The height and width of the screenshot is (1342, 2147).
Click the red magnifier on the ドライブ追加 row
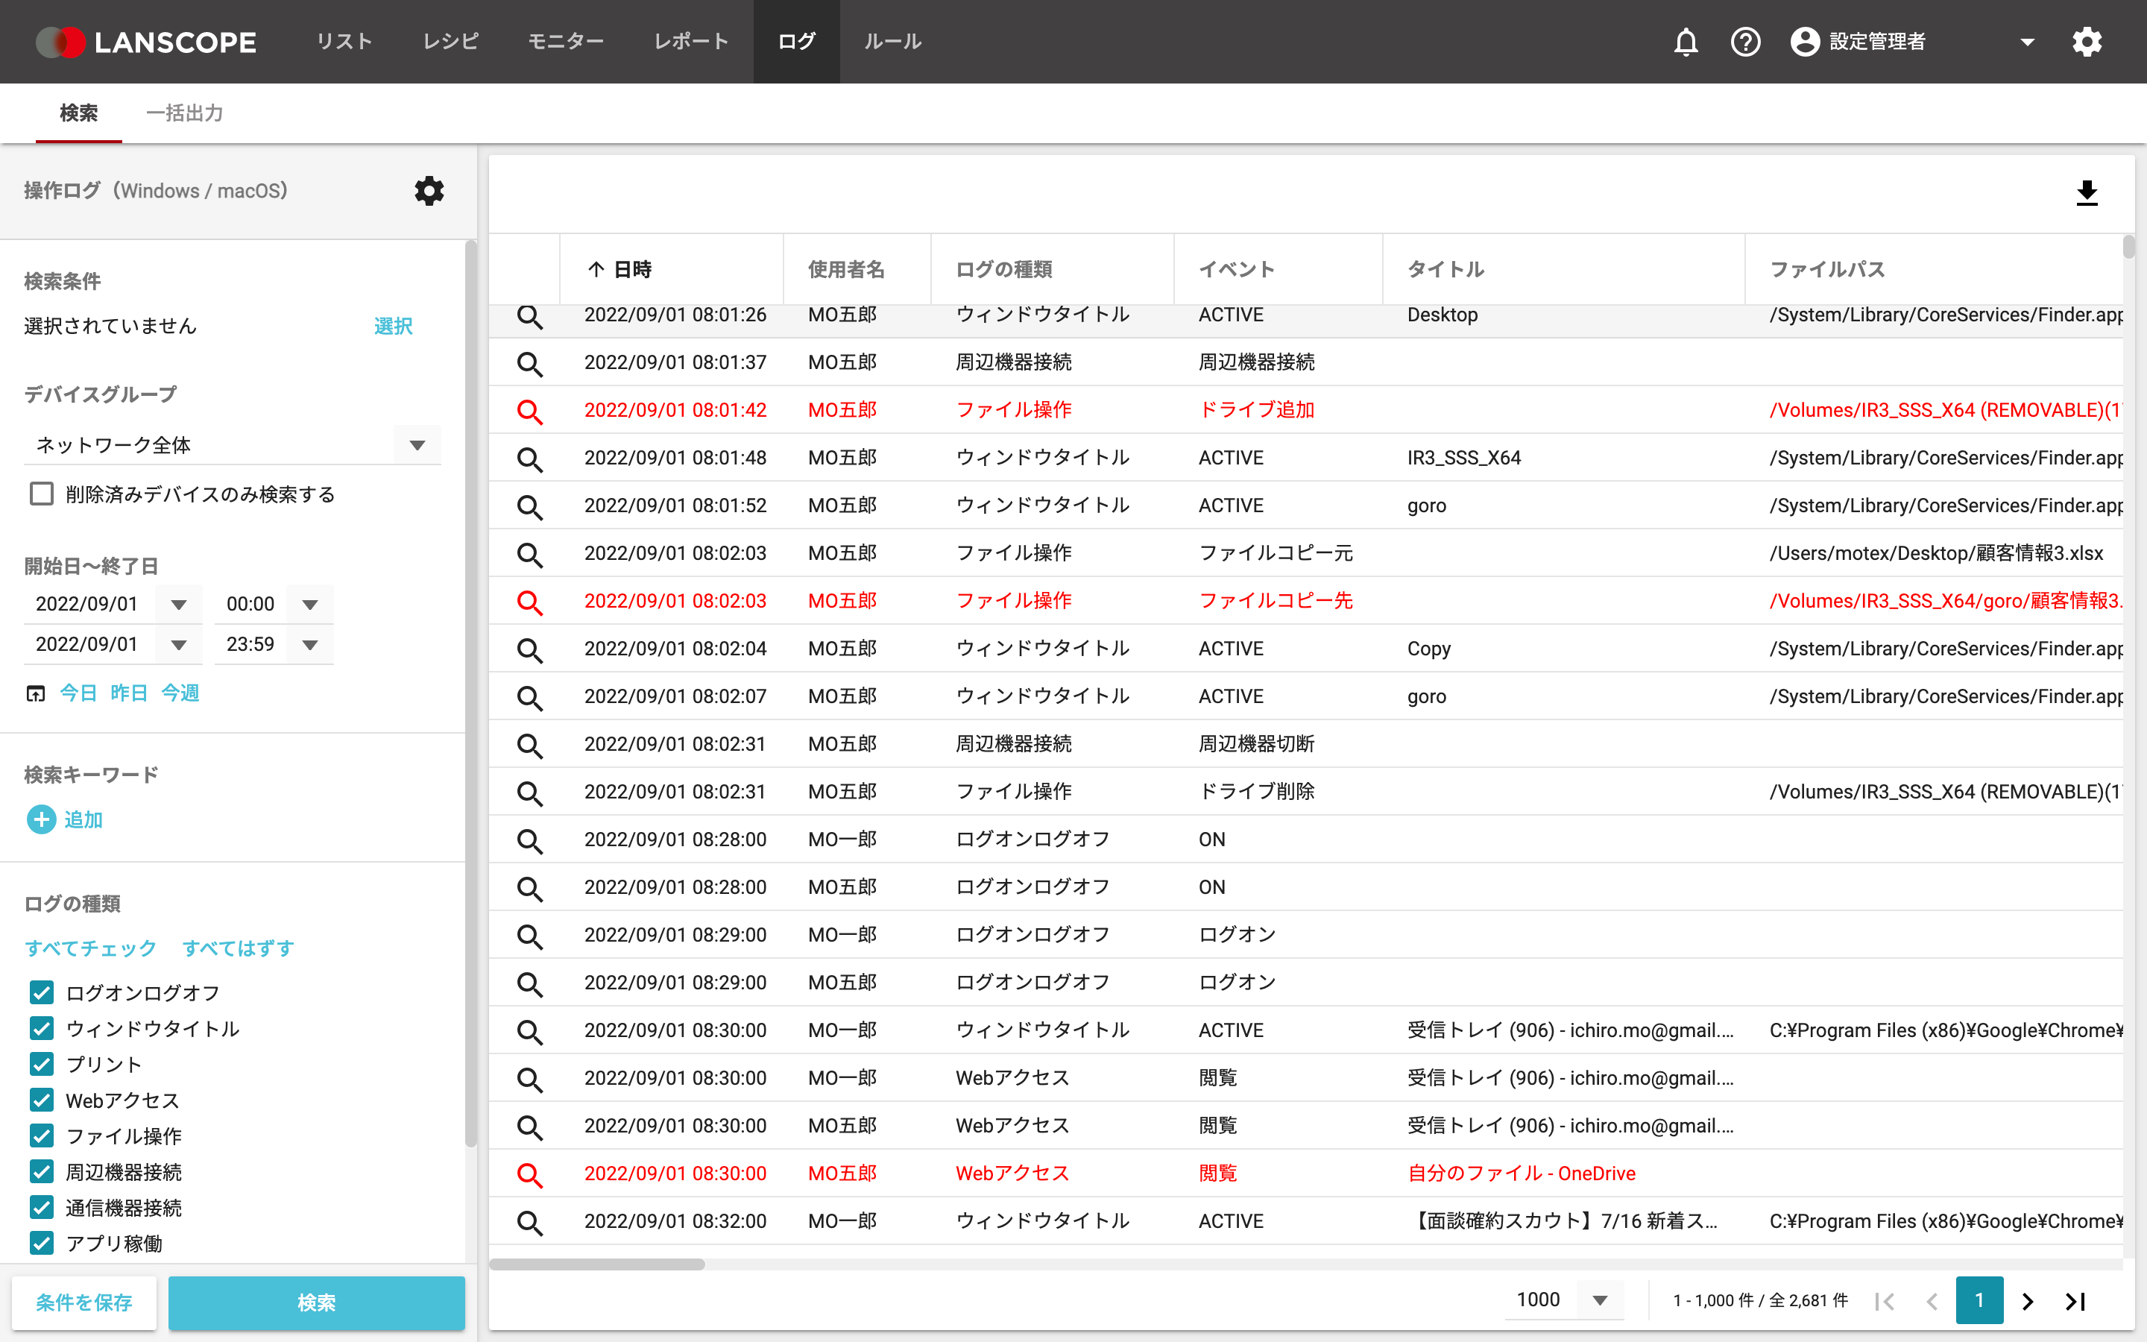(x=529, y=411)
